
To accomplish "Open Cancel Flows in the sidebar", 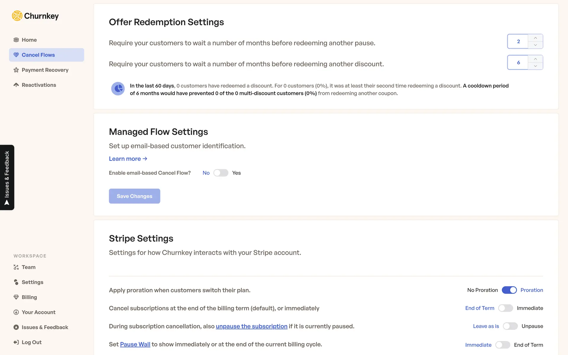I will pos(38,55).
